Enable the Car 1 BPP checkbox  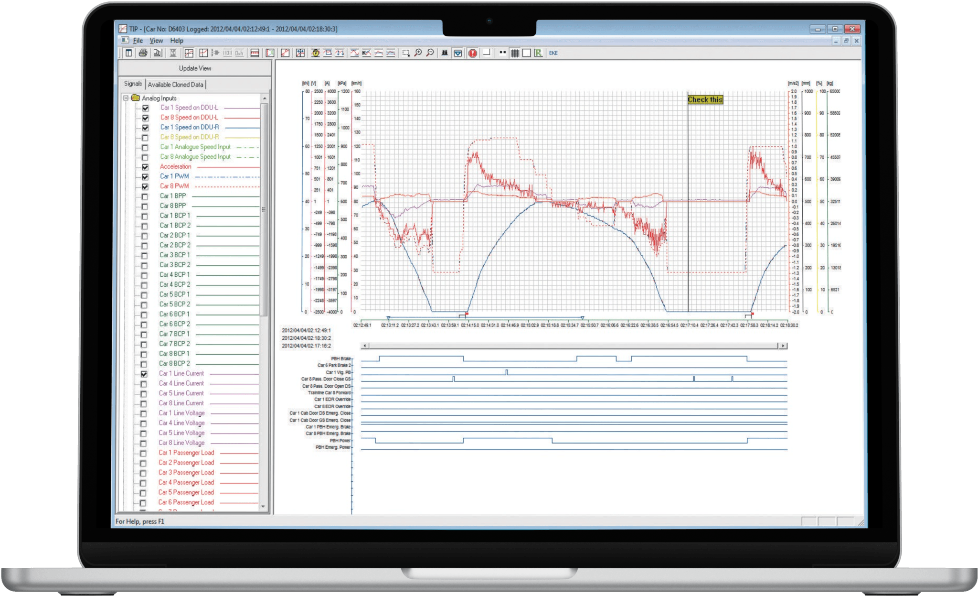[x=145, y=196]
